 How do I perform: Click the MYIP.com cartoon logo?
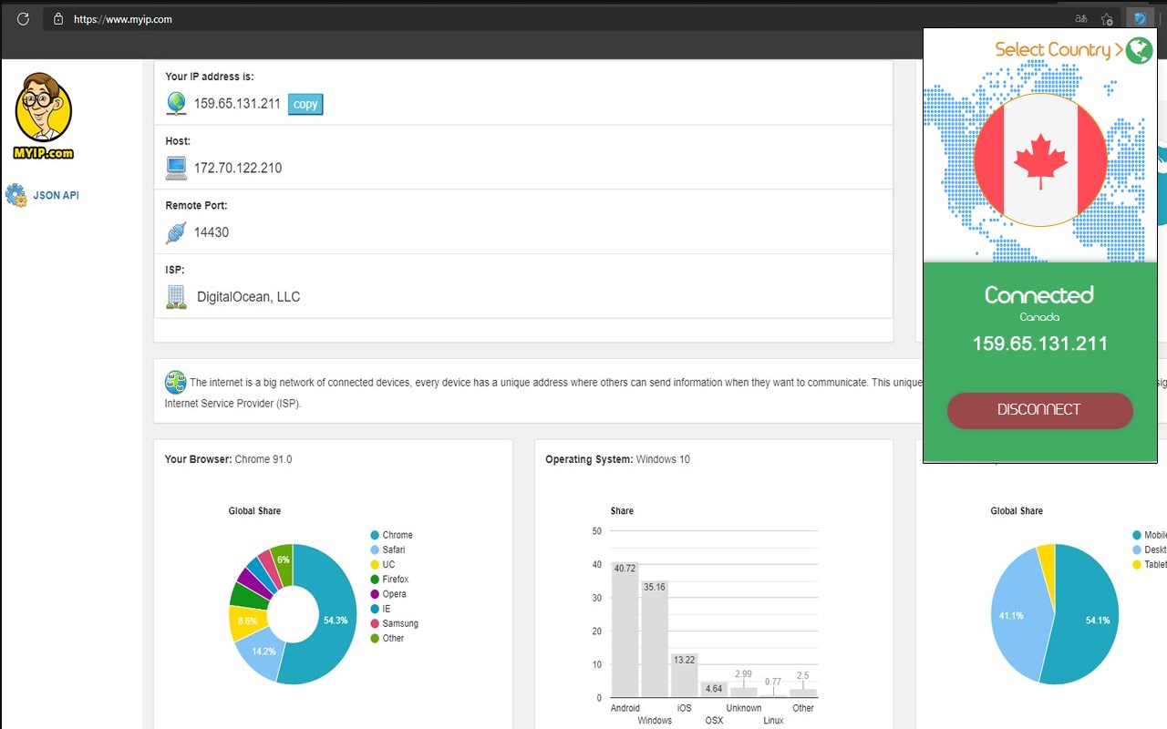(44, 116)
